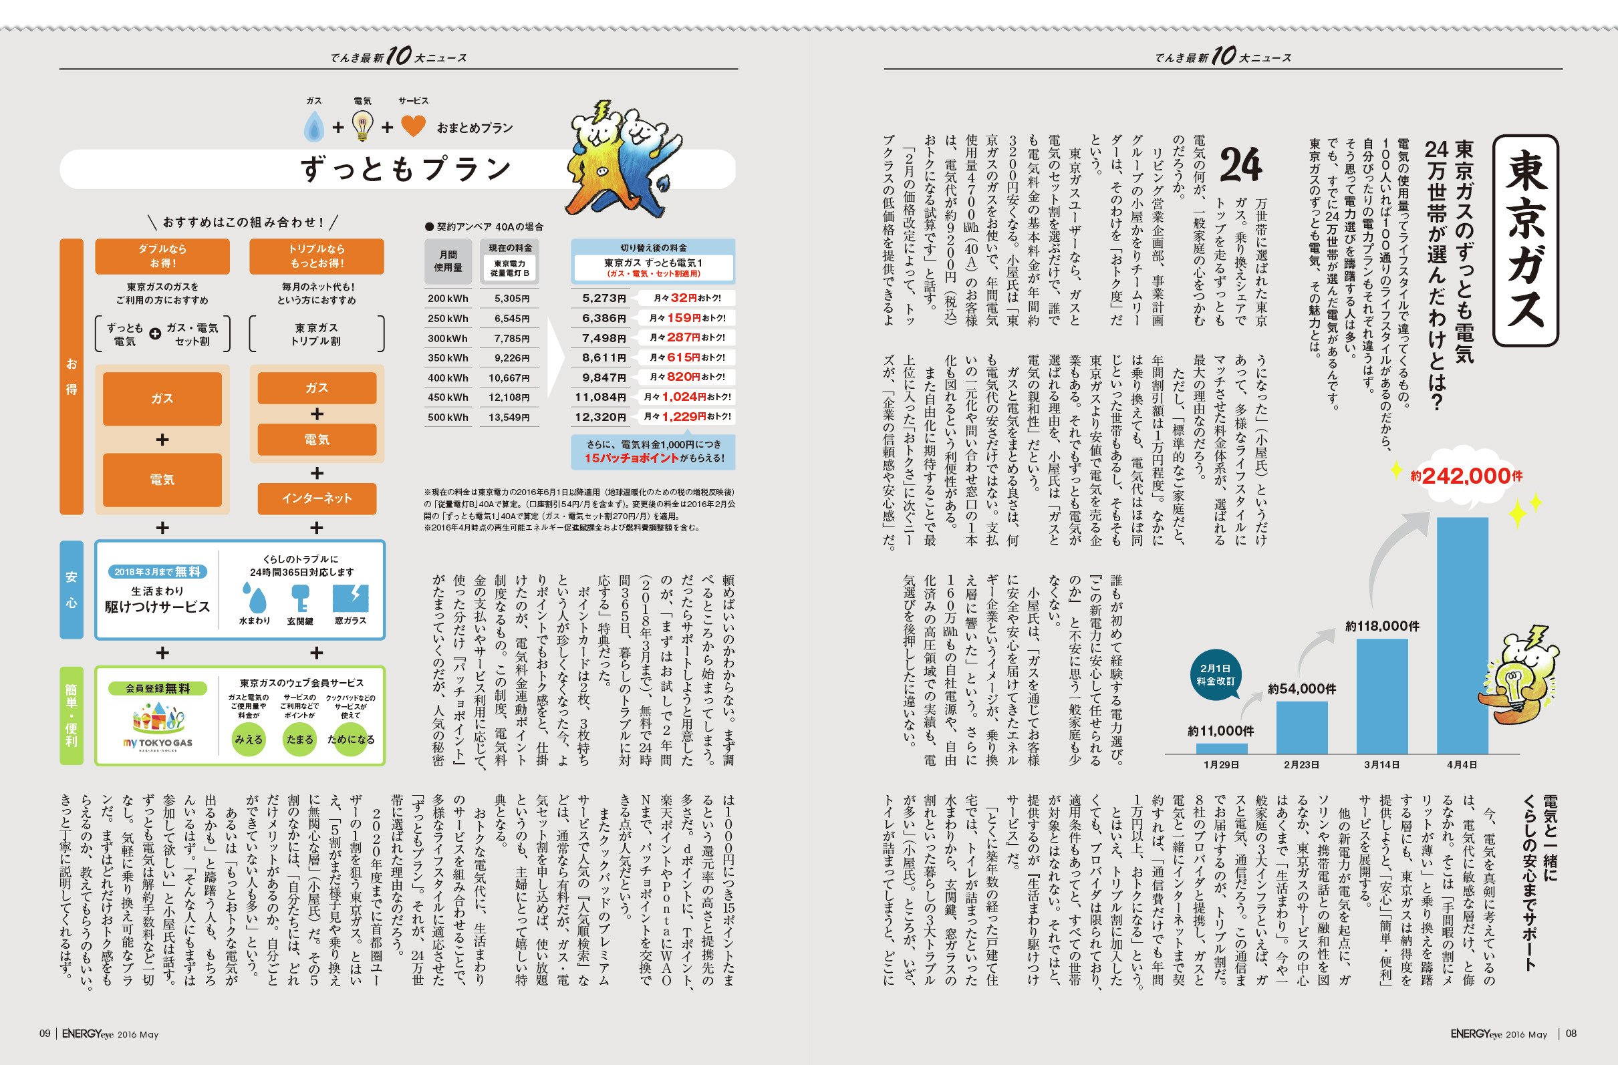Click the 東京ガスのウェブ会員サービス heading
The image size is (1618, 1065).
tap(301, 682)
